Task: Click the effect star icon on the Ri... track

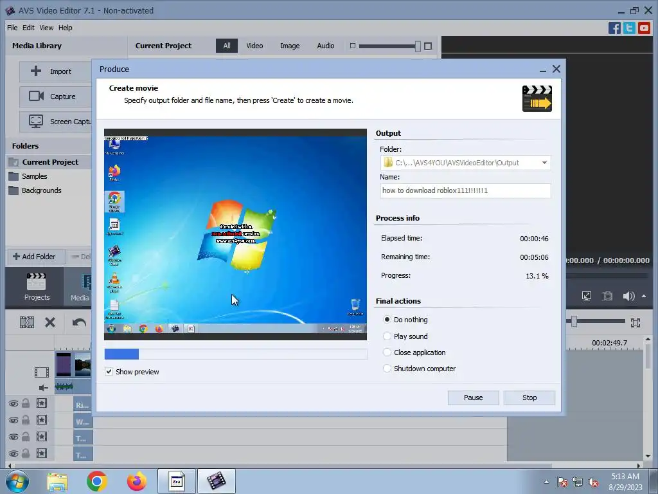Action: [x=42, y=404]
